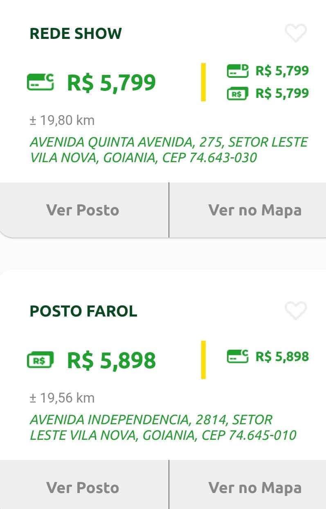326x509 pixels.
Task: Open Ver Posto for REDE SHOW
Action: point(83,210)
